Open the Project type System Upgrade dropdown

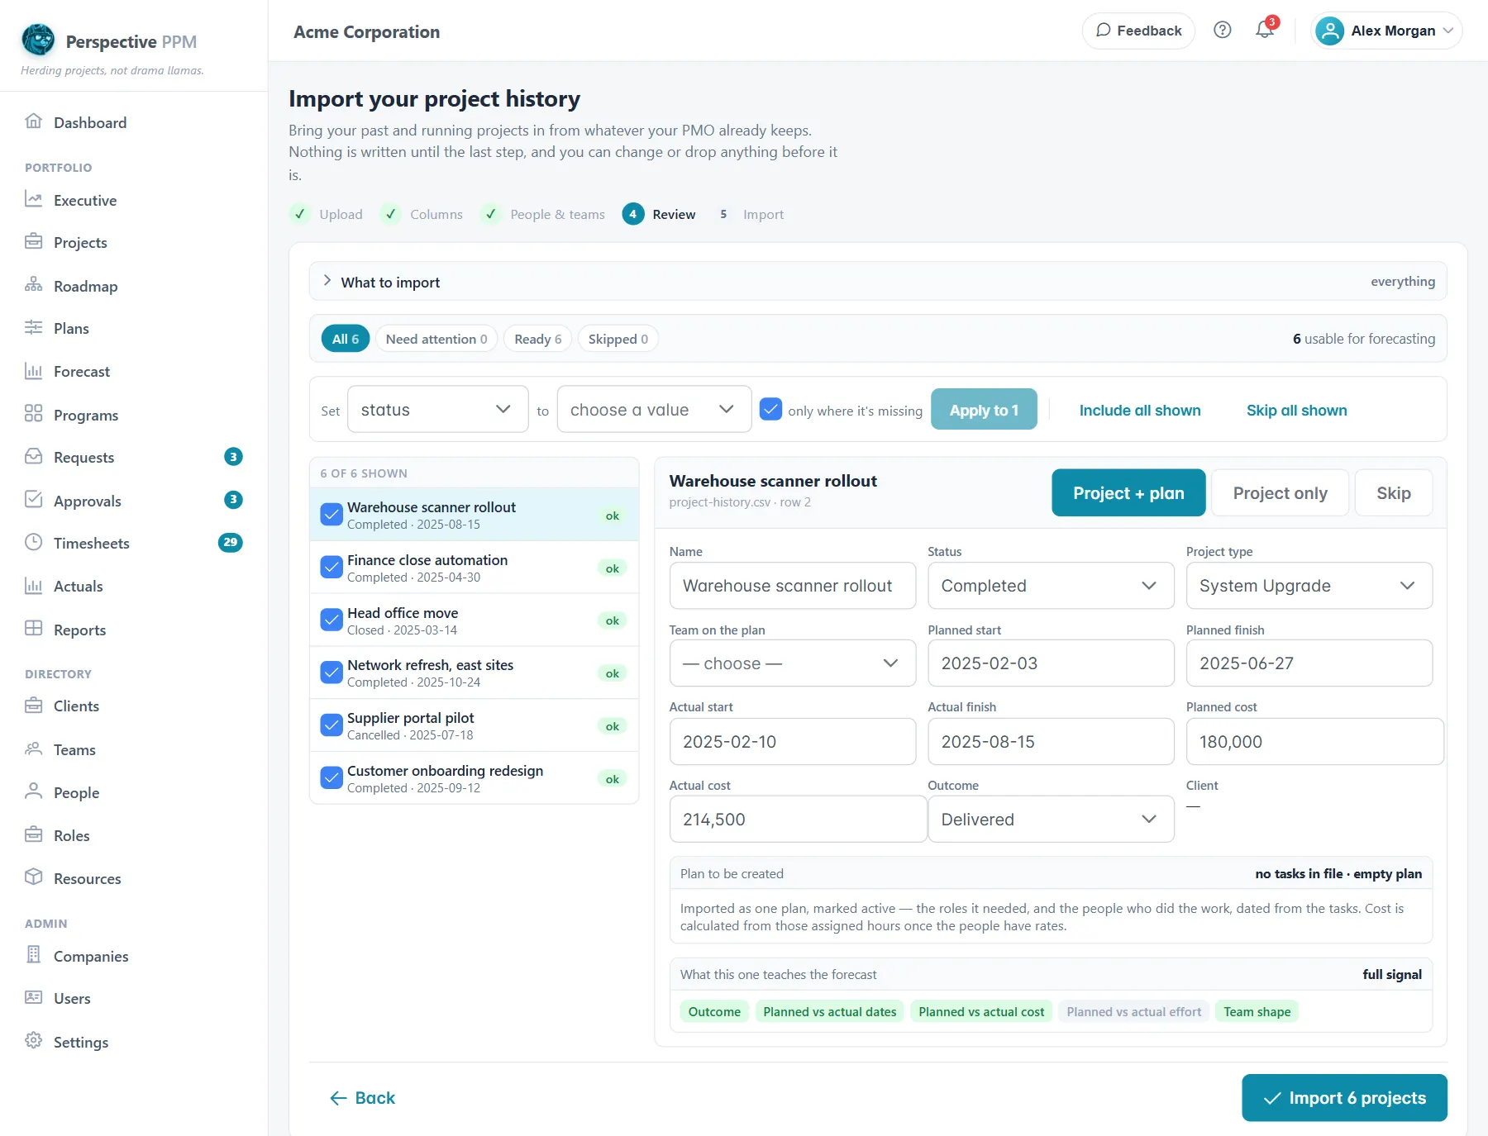tap(1309, 586)
